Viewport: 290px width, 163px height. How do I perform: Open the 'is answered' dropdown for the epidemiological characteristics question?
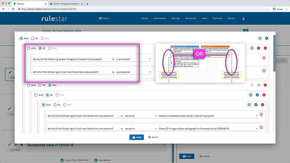coord(134,59)
